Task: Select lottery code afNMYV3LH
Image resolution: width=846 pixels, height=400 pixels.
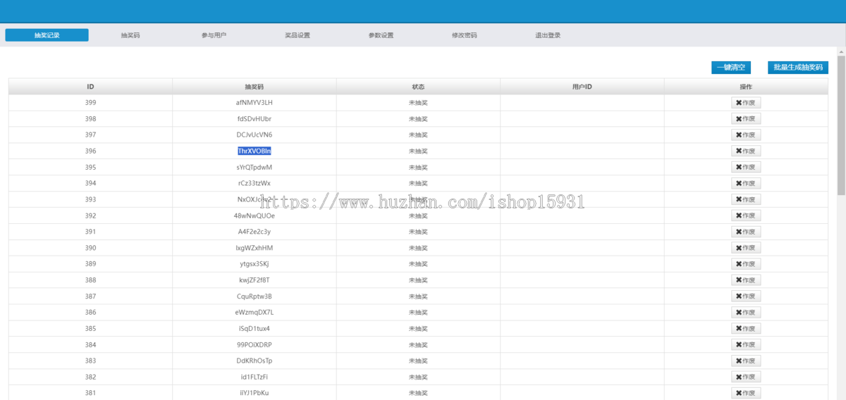Action: [x=255, y=103]
